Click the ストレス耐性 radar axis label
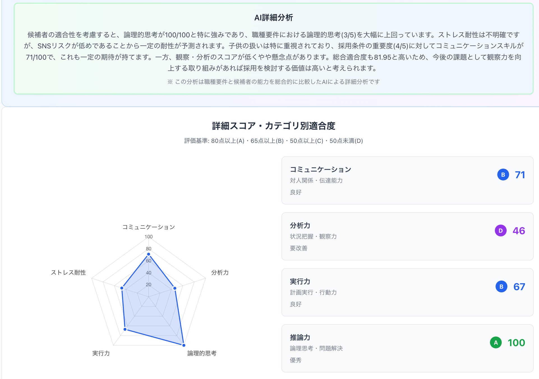The height and width of the screenshot is (379, 539). click(68, 273)
